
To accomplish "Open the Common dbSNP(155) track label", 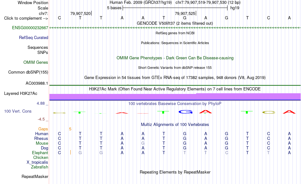I will (x=28, y=72).
